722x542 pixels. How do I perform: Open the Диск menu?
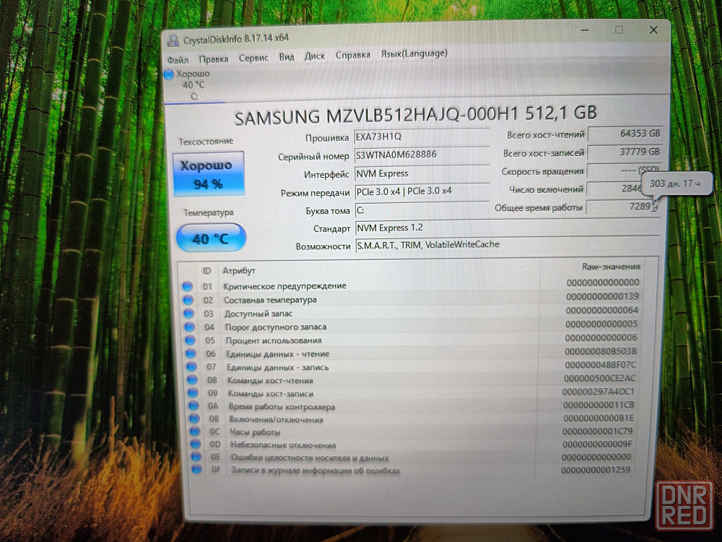[315, 56]
